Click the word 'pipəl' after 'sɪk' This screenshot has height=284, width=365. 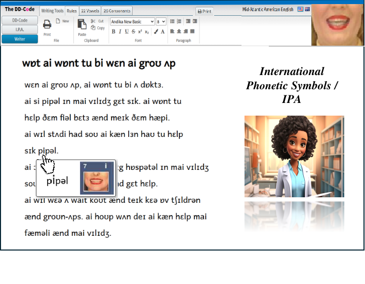tap(48, 151)
